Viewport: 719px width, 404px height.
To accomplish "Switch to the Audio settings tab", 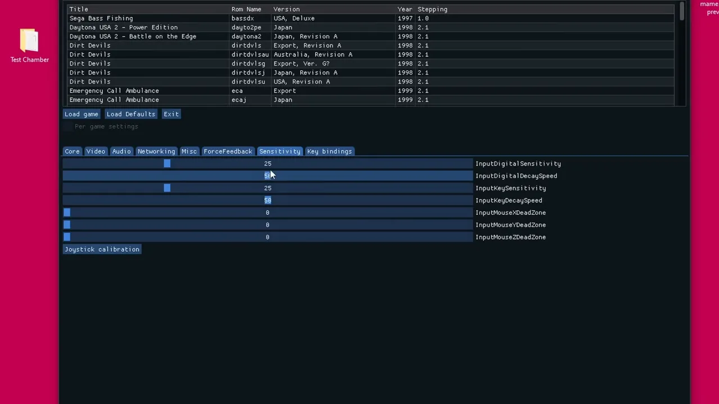I will 121,151.
